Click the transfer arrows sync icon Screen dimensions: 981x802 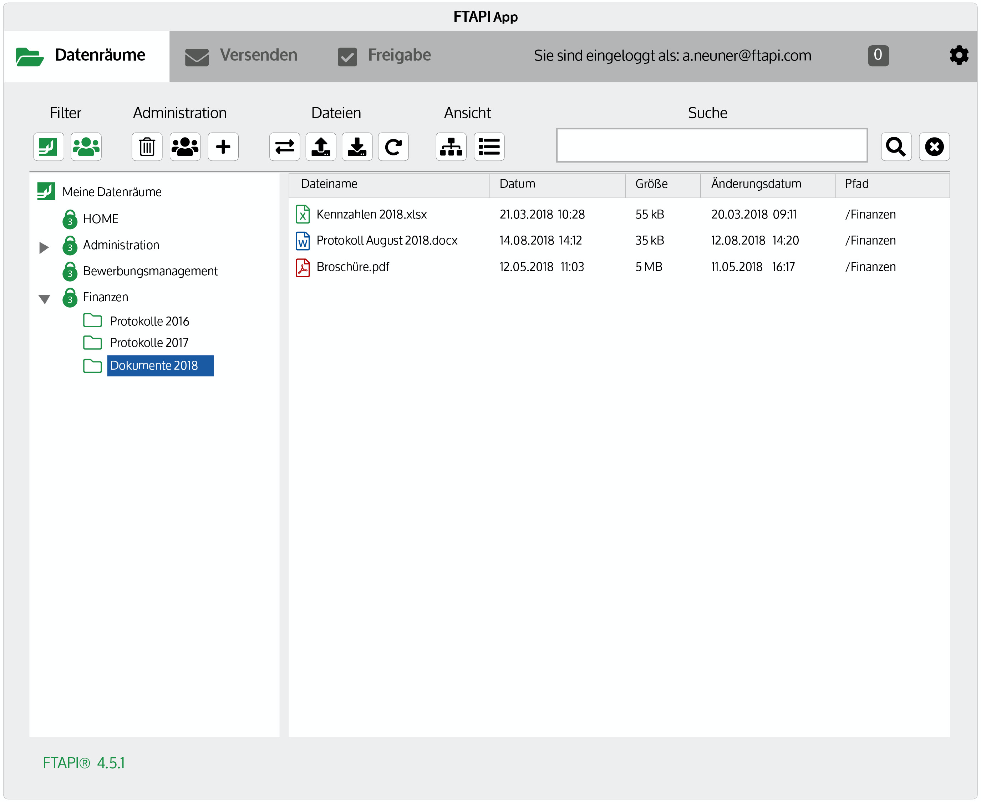pyautogui.click(x=284, y=147)
